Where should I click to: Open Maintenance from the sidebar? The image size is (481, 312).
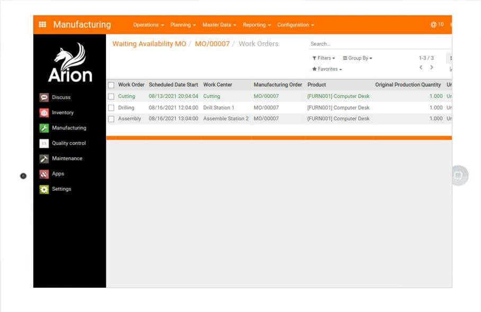point(67,158)
